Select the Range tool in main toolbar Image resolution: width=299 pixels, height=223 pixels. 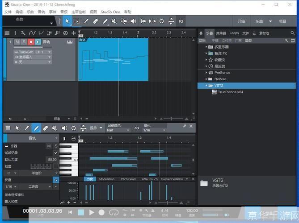[77, 21]
